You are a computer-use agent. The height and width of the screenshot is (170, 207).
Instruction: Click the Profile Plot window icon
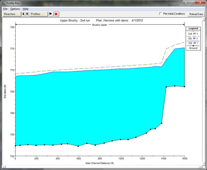tap(3, 3)
